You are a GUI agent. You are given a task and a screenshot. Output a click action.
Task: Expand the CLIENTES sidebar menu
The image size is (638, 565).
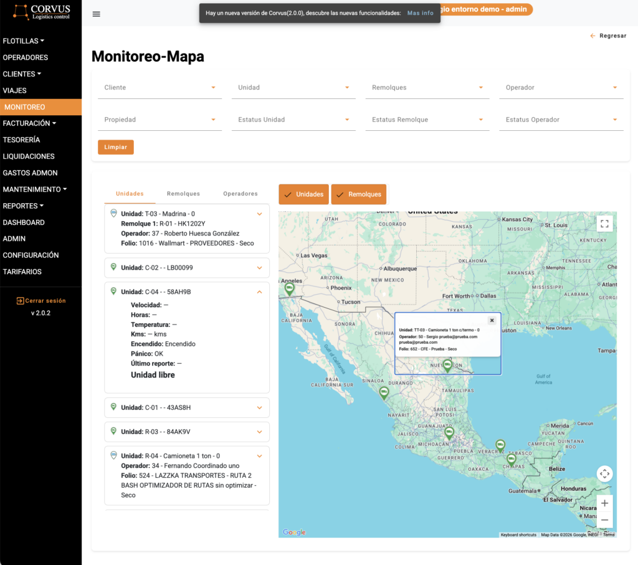pyautogui.click(x=22, y=74)
